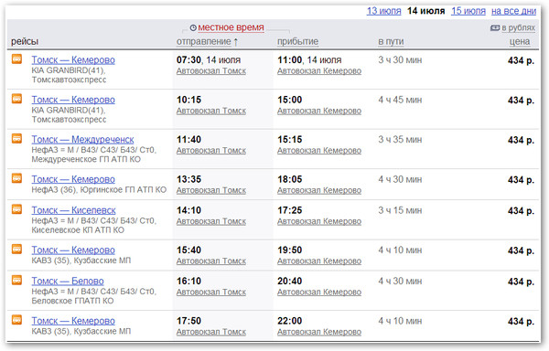The height and width of the screenshot is (351, 549).
Task: Click the clock icon next to местное время
Action: tap(193, 27)
